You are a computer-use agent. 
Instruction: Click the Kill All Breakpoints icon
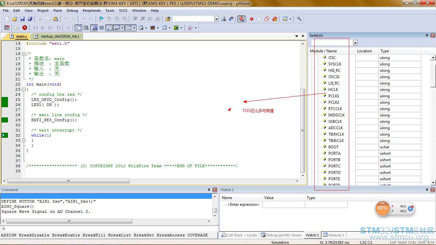tap(274, 19)
